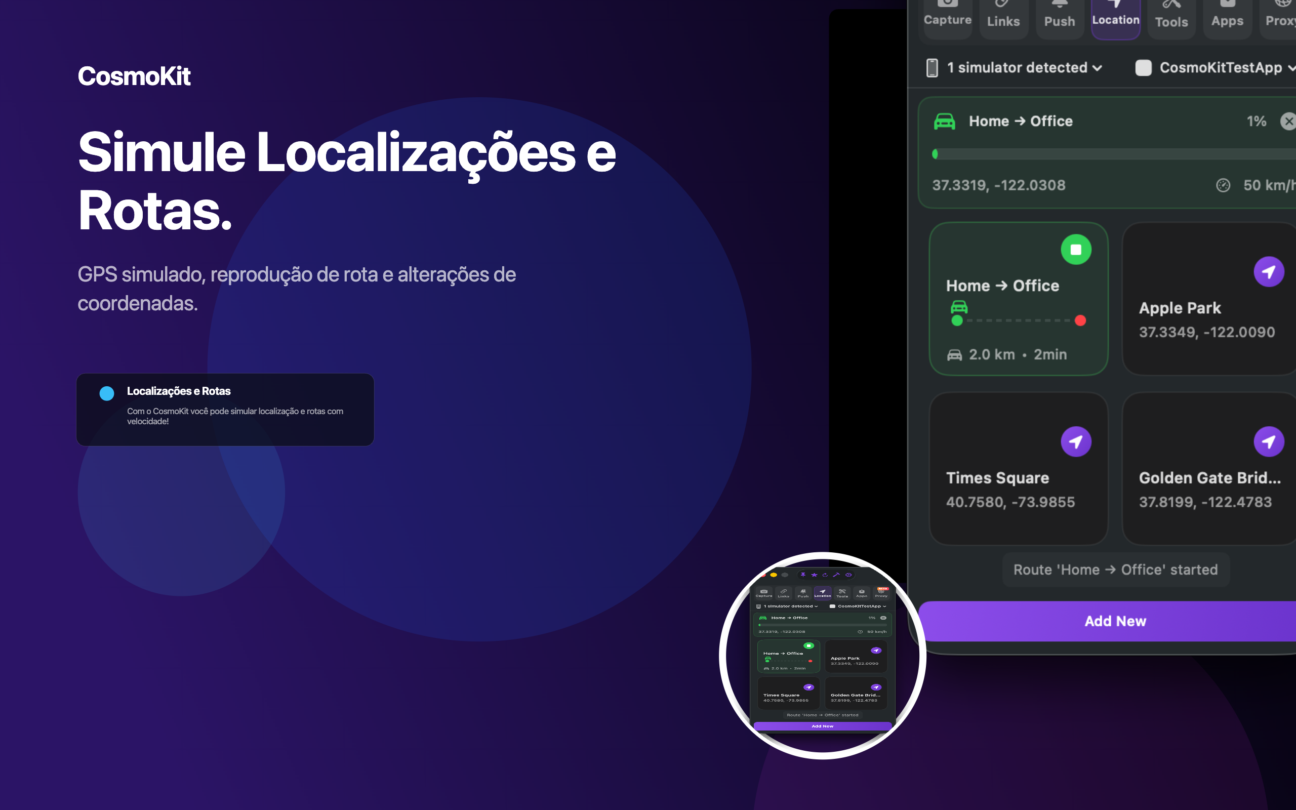Image resolution: width=1296 pixels, height=810 pixels.
Task: Close the route banner in the circular preview
Action: tap(883, 618)
